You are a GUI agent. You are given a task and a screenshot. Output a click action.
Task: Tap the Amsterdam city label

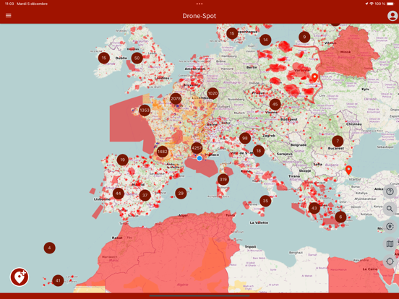tap(195, 69)
